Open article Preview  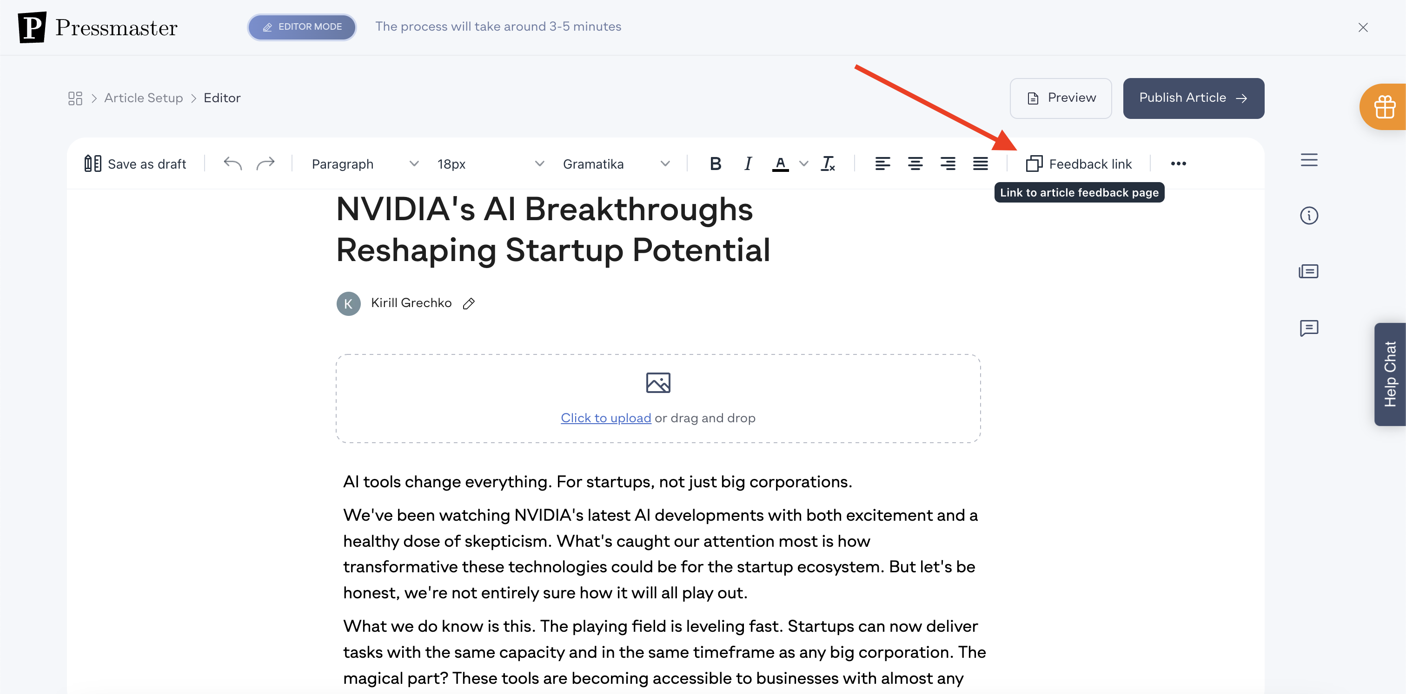1061,98
